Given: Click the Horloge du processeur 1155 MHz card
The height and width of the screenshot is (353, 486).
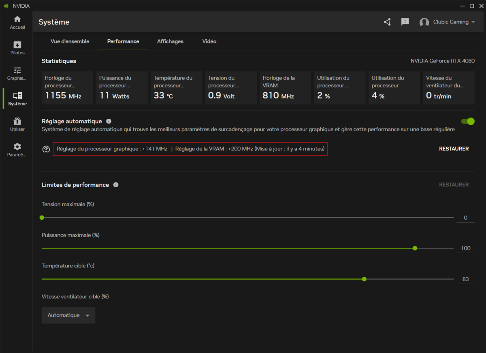Looking at the screenshot, I should pos(67,88).
